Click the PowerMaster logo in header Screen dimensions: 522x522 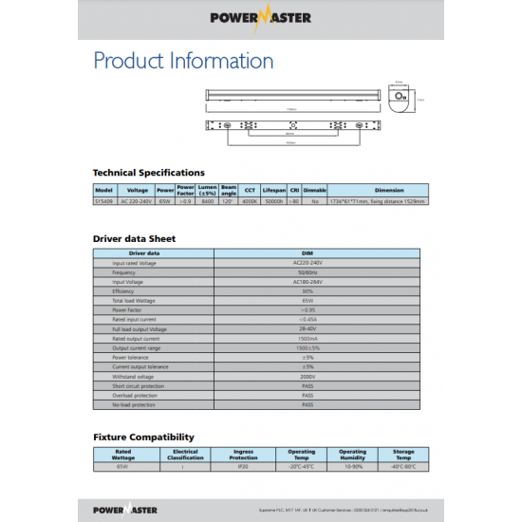coord(261,18)
